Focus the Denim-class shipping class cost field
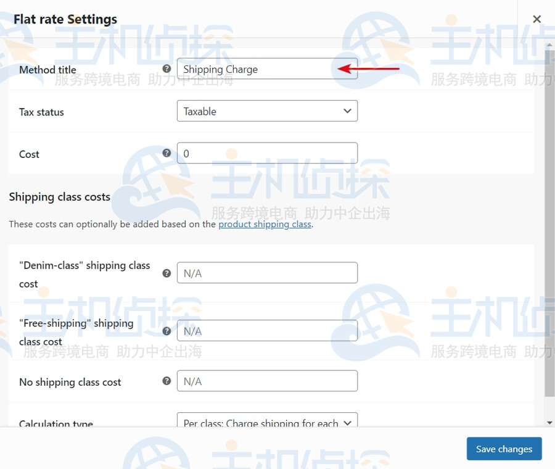 [x=267, y=273]
